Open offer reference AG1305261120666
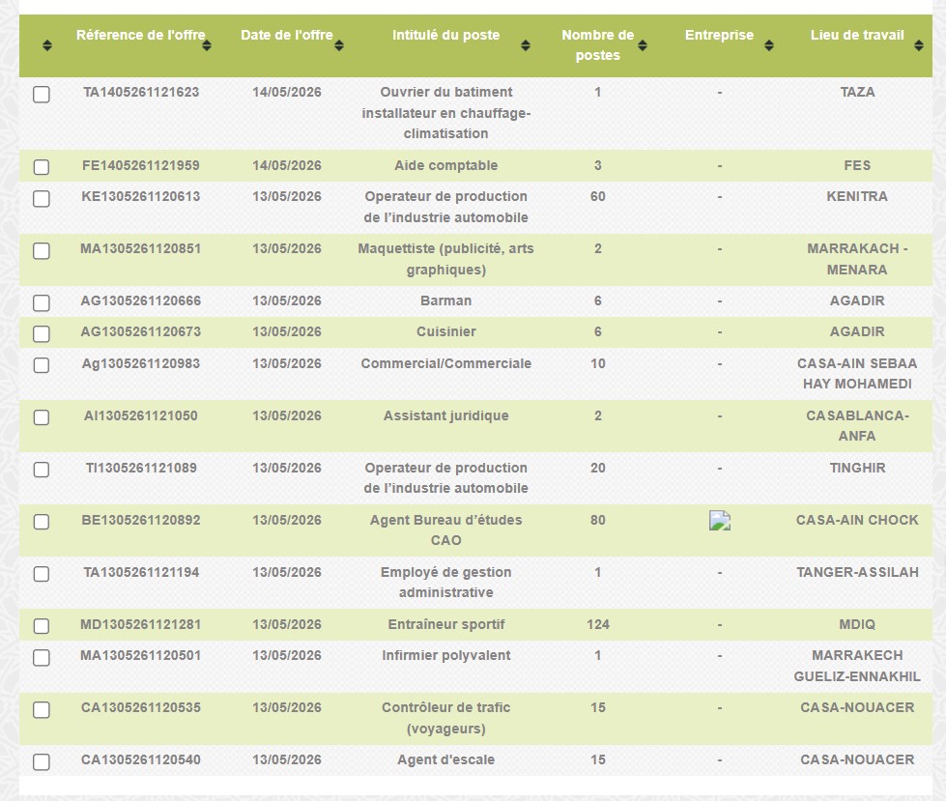The width and height of the screenshot is (946, 801). click(141, 300)
